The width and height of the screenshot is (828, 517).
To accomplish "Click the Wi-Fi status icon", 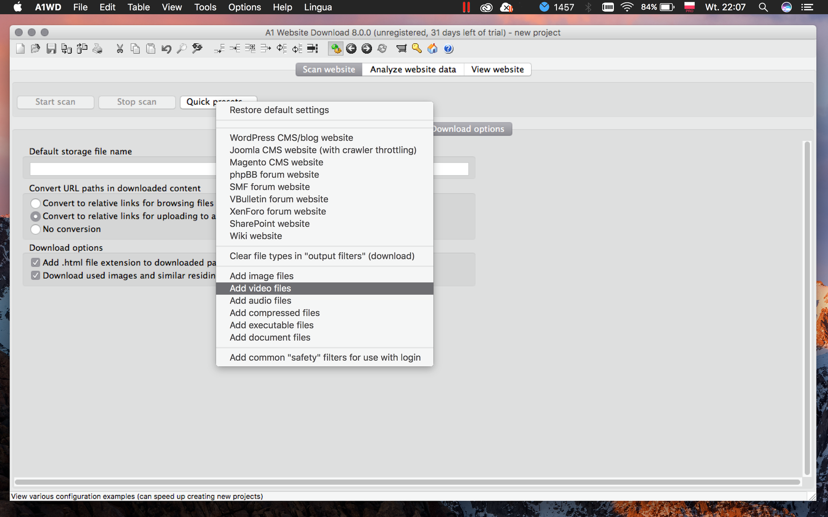I will (x=627, y=7).
